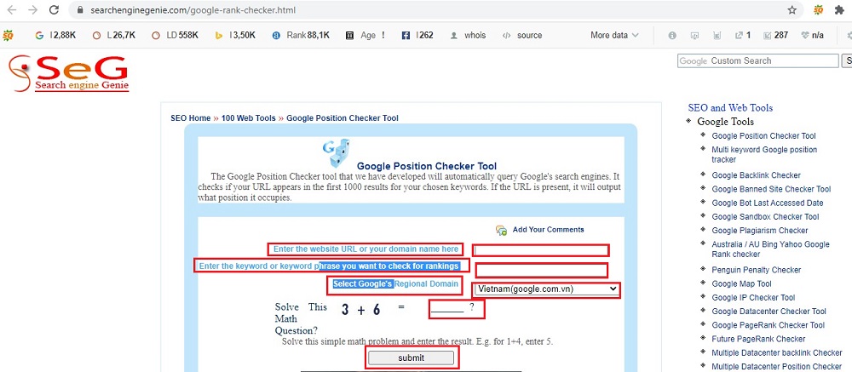The image size is (852, 372).
Task: Open Google Banned Site Checker Tool
Action: tap(771, 189)
